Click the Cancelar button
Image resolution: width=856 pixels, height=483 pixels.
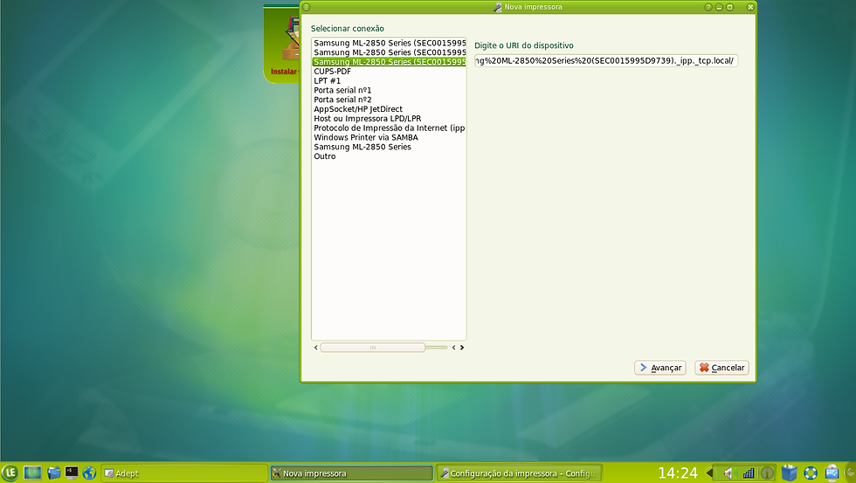click(721, 368)
